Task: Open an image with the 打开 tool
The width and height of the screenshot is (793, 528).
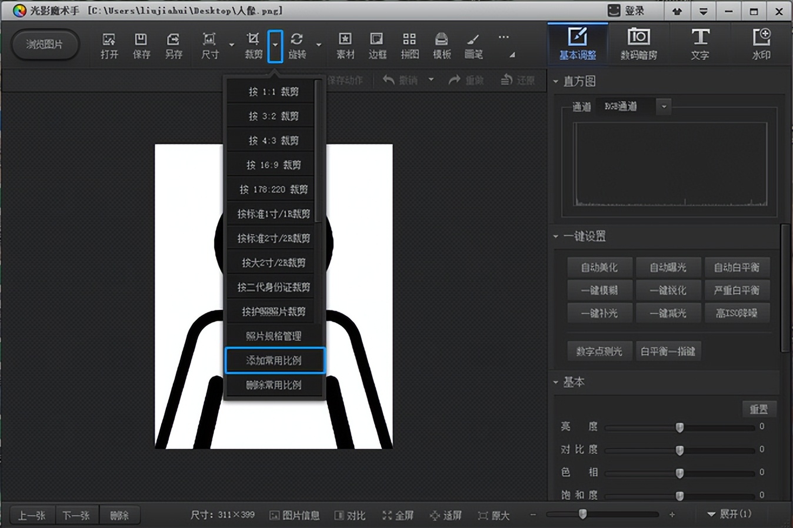Action: point(108,45)
